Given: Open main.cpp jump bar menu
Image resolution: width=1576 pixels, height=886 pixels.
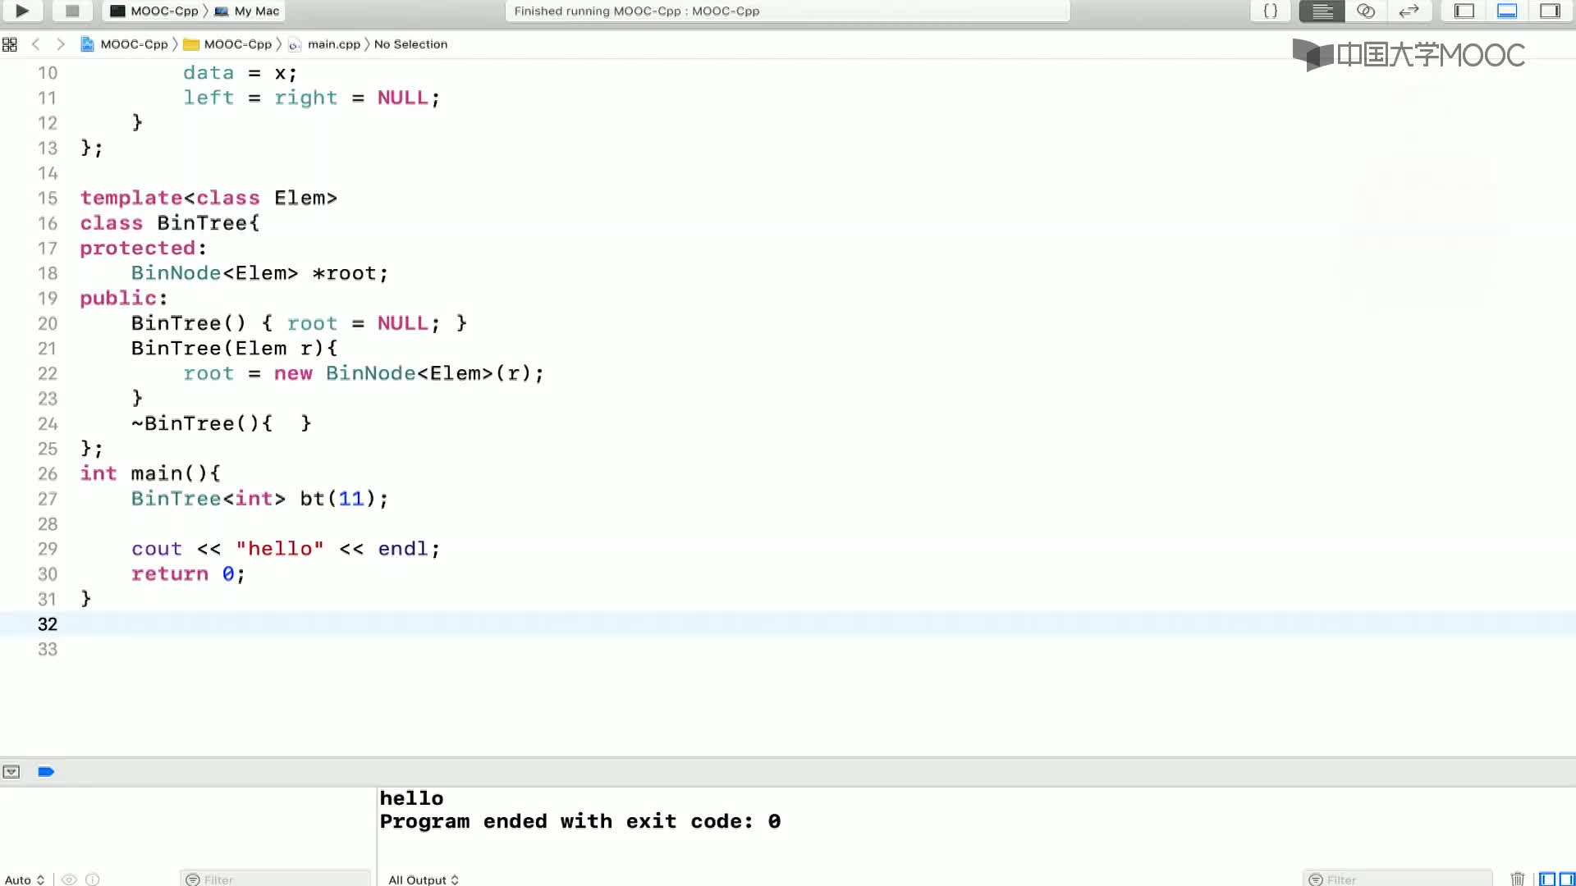Looking at the screenshot, I should [324, 44].
